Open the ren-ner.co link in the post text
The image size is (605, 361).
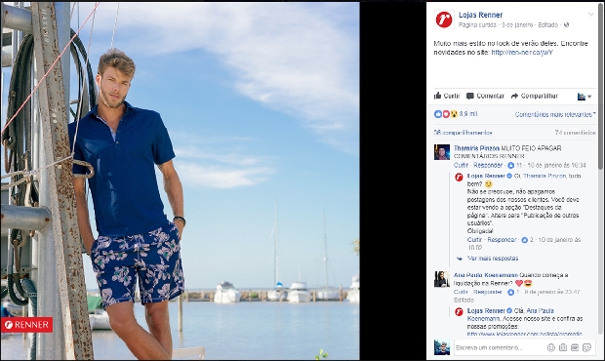point(522,52)
